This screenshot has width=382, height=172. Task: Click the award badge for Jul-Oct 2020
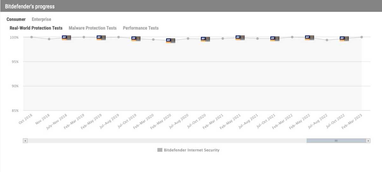point(205,39)
